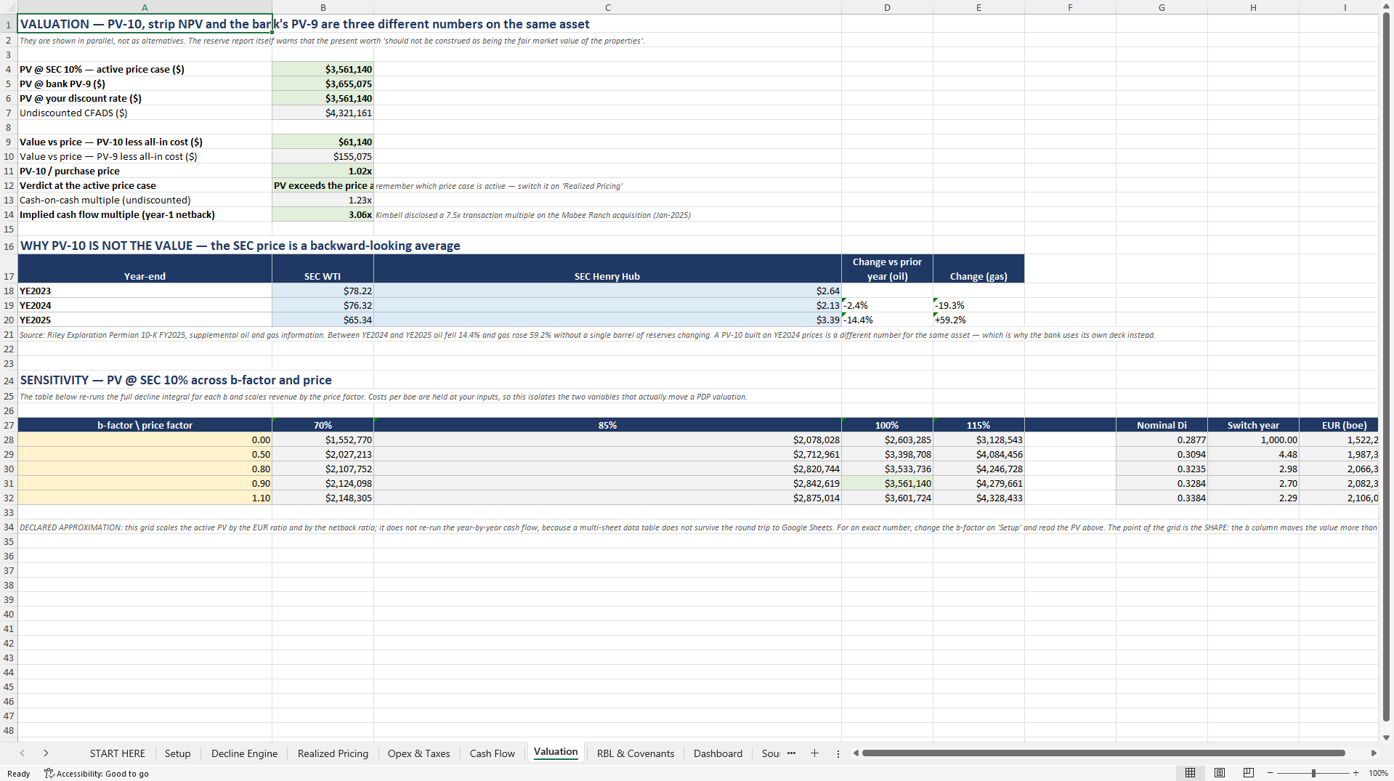Image resolution: width=1394 pixels, height=781 pixels.
Task: Select the +59.2% gas change cell
Action: tap(978, 320)
